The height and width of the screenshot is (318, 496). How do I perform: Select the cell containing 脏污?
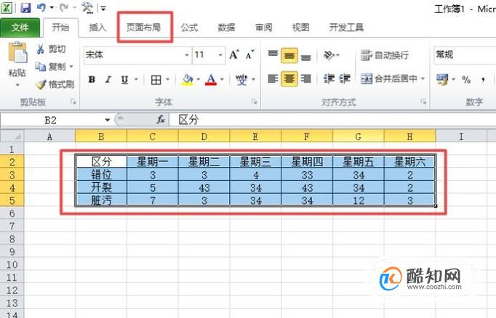(x=101, y=200)
